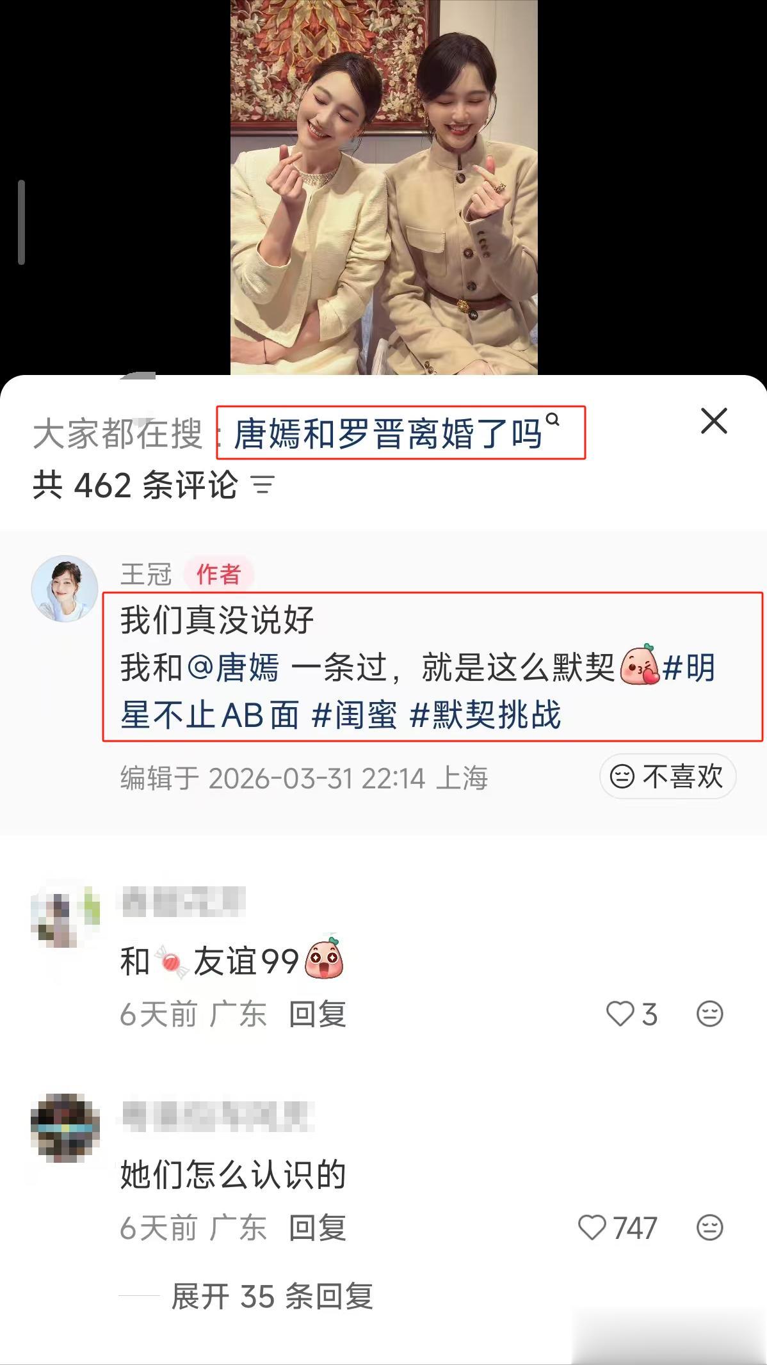Reply to the 友谊99 comment
This screenshot has width=767, height=1365.
pos(317,1014)
